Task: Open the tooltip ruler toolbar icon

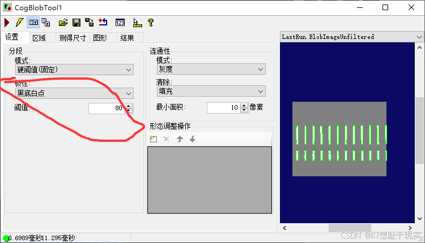Action: click(138, 23)
